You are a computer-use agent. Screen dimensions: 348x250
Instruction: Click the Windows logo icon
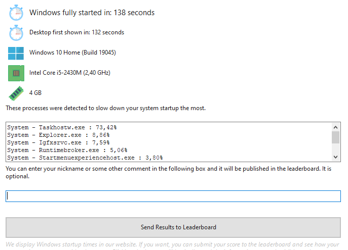(x=16, y=53)
